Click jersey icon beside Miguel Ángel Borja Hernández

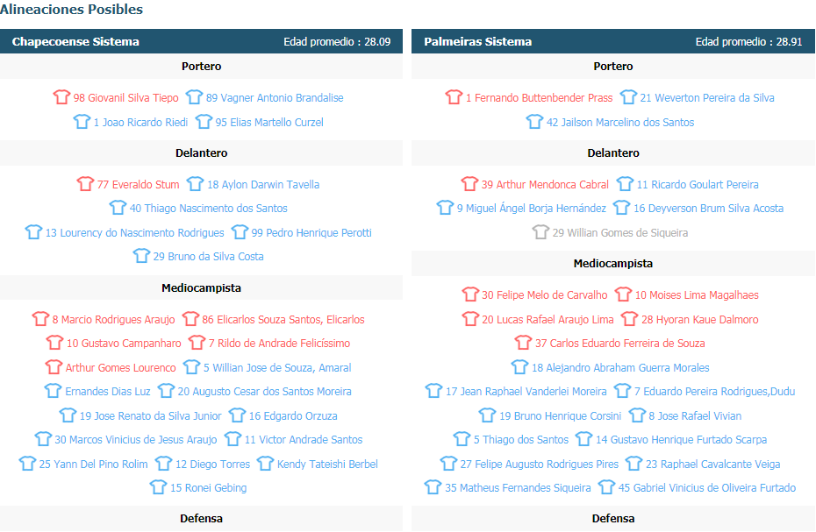pos(445,208)
